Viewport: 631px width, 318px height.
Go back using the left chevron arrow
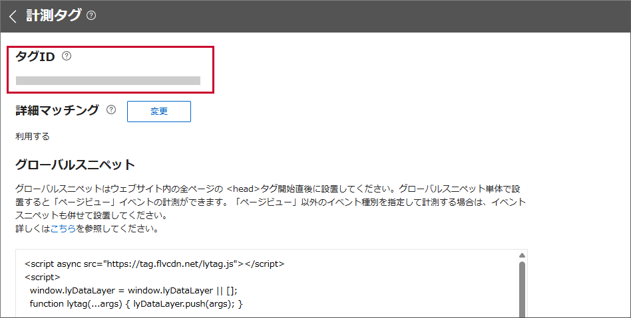(13, 16)
